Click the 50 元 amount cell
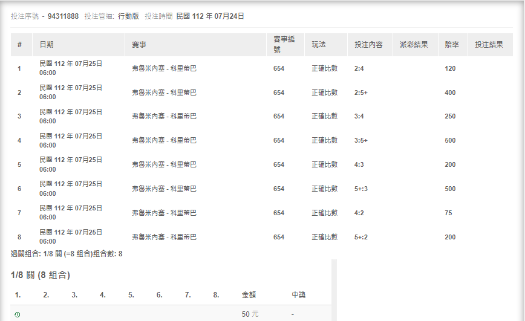The image size is (525, 321). [x=249, y=315]
